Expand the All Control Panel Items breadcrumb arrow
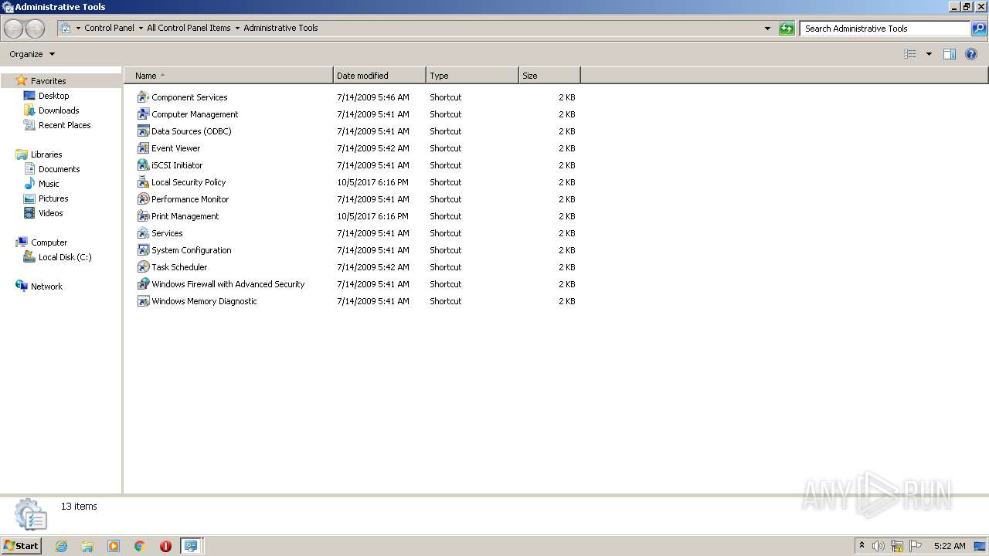This screenshot has width=989, height=556. [x=237, y=28]
